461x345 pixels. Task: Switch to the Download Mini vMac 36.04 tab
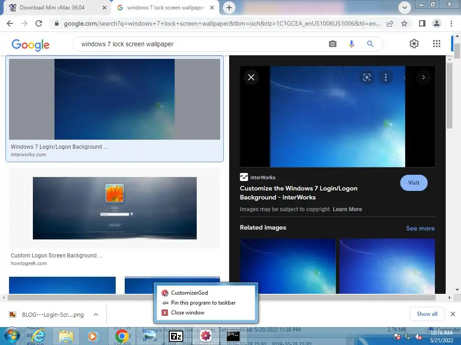[52, 8]
